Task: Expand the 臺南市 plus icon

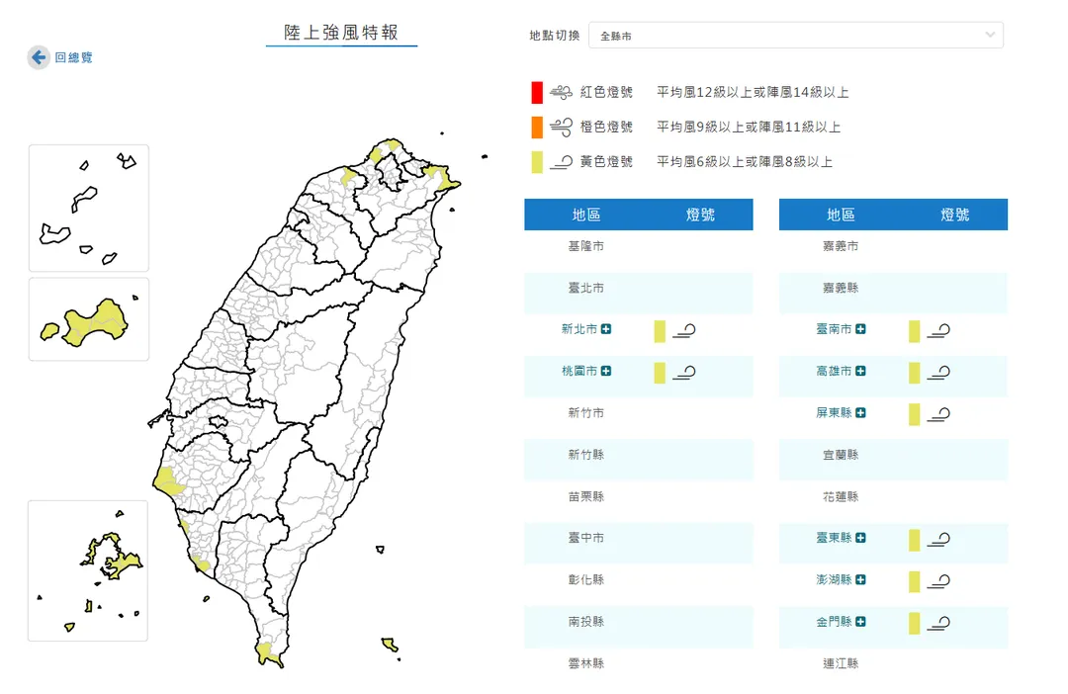Action: (861, 329)
